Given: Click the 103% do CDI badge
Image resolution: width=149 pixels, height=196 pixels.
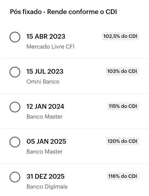Looking at the screenshot, I should [122, 71].
